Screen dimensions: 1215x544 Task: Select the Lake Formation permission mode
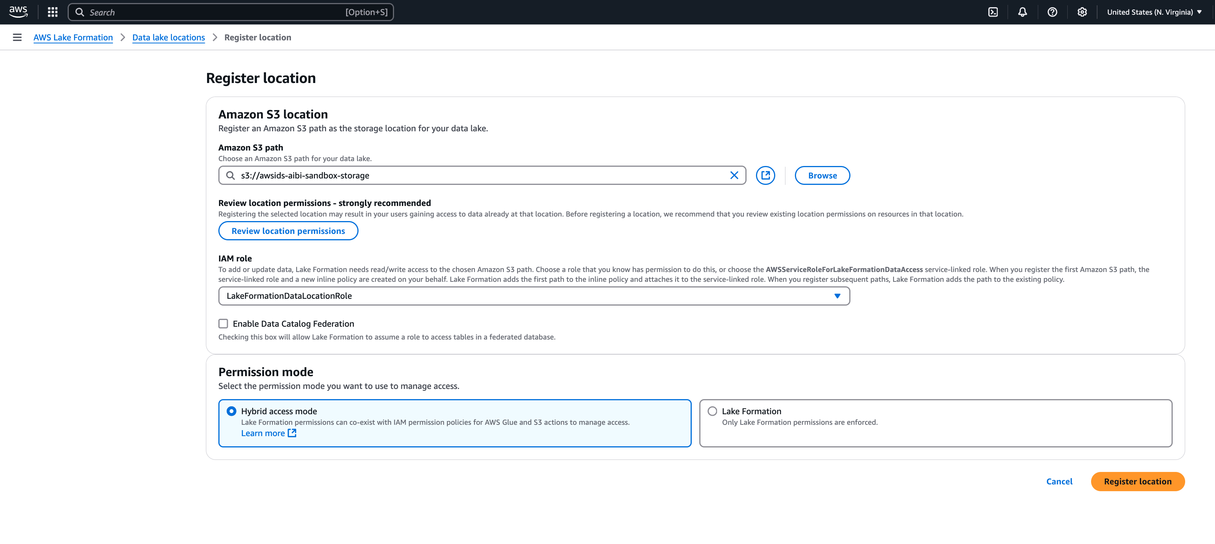712,411
